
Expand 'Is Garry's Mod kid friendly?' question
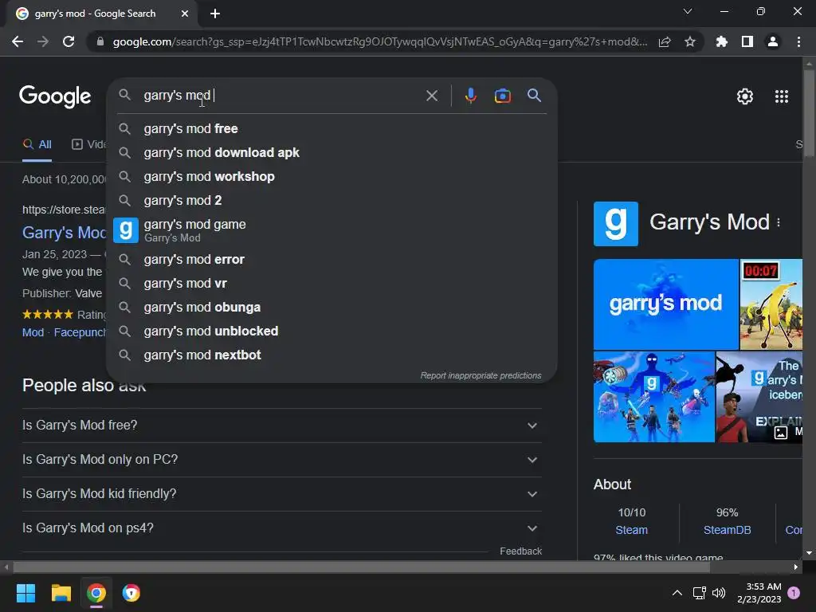tap(281, 494)
